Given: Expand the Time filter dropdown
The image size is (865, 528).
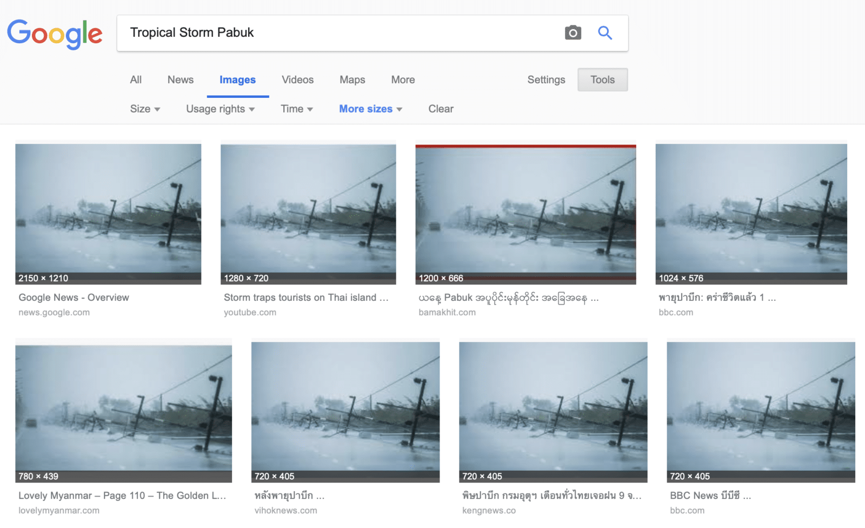Looking at the screenshot, I should (x=297, y=109).
